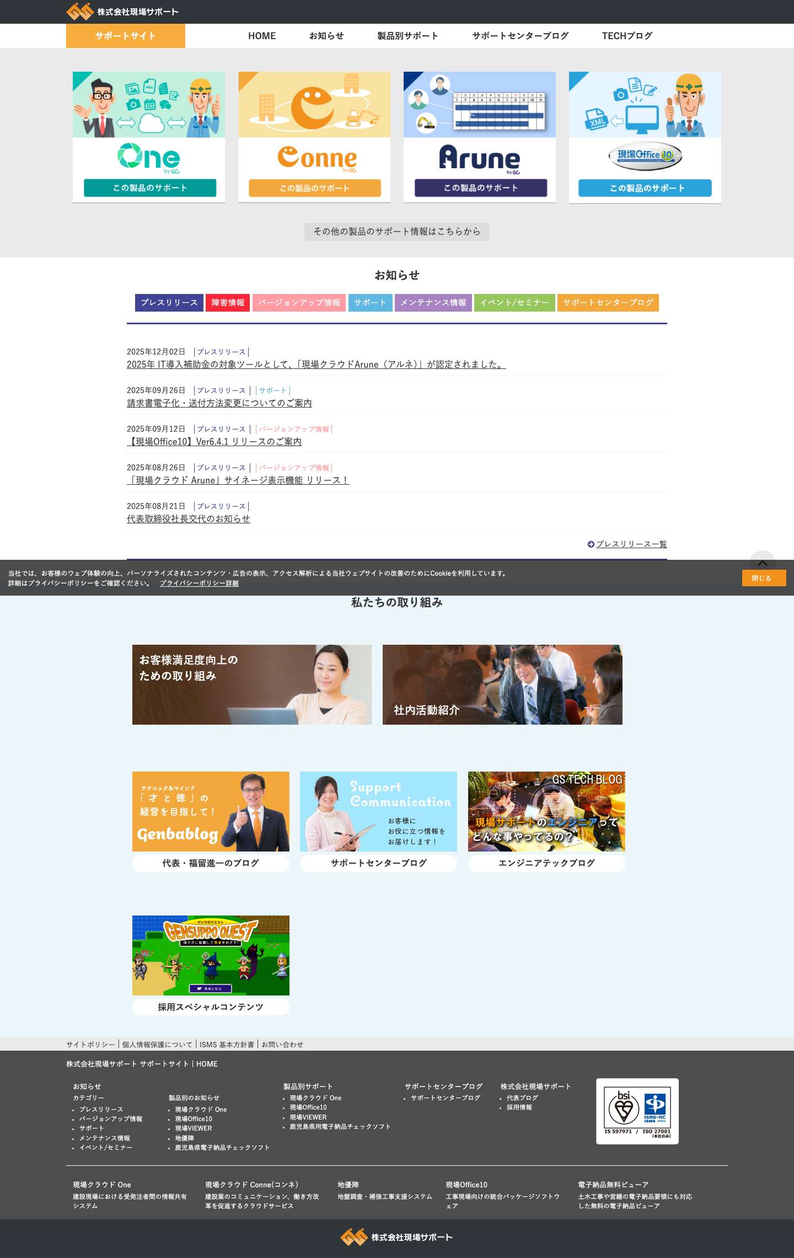Open footer 現場VIEWER under 製品別サポート
Viewport: 794px width, 1258px height.
click(x=308, y=1117)
